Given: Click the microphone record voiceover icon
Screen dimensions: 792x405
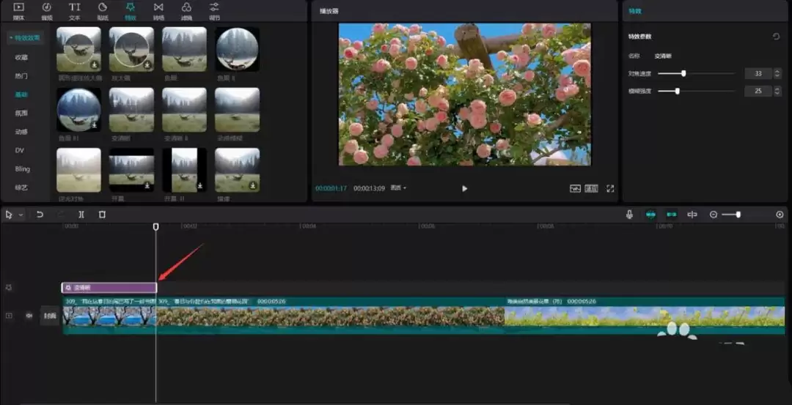Looking at the screenshot, I should point(629,215).
